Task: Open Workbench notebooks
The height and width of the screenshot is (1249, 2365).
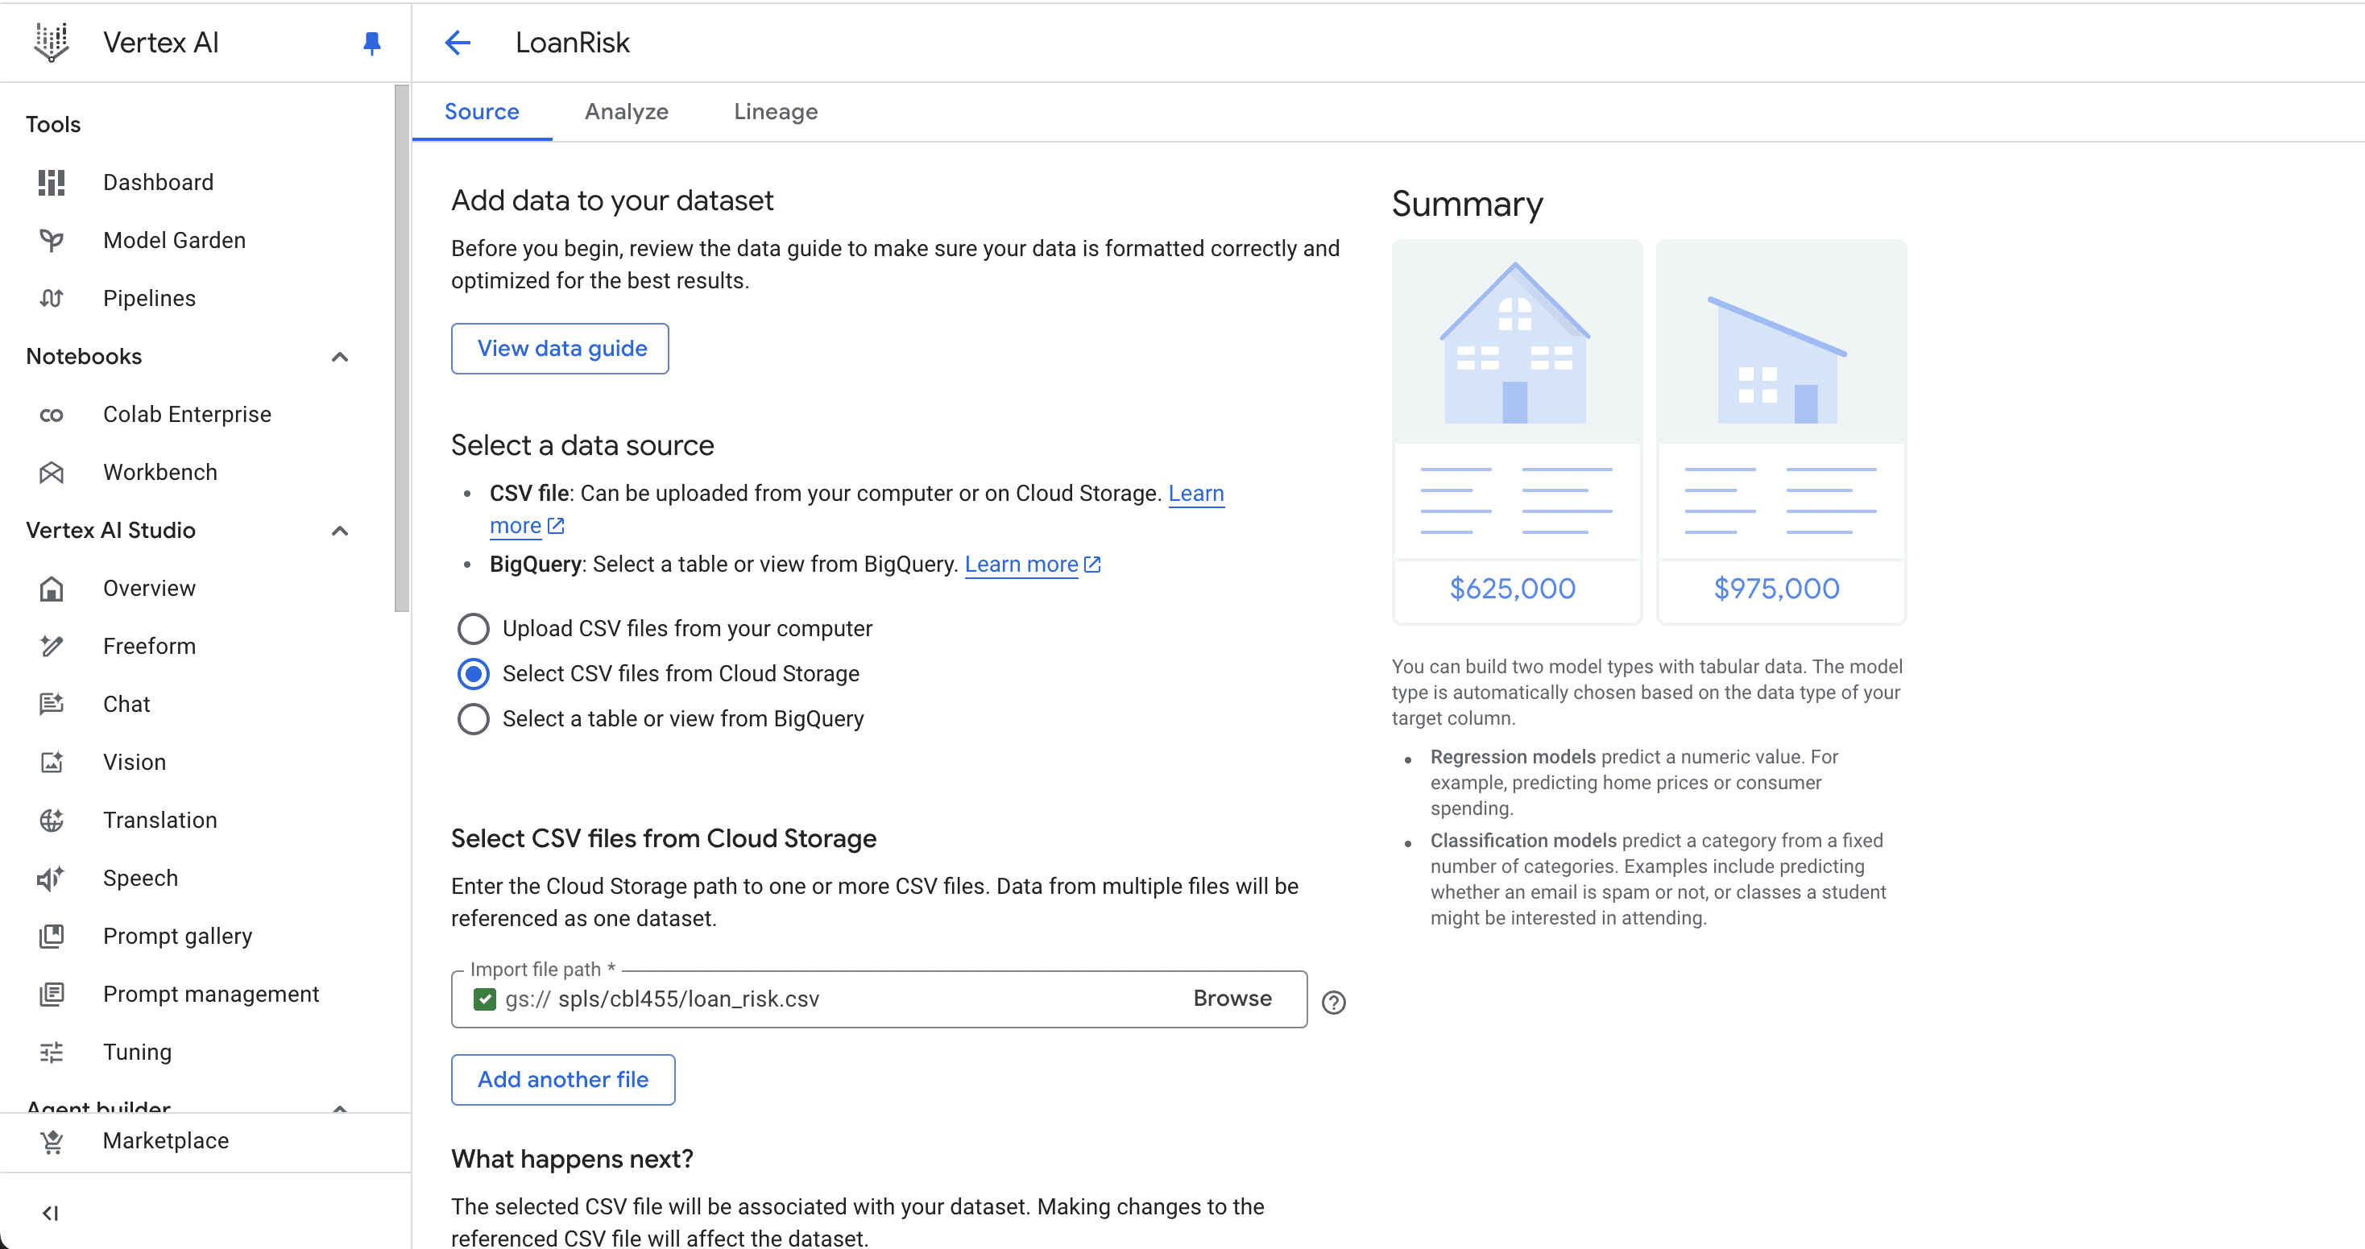Action: (x=160, y=473)
